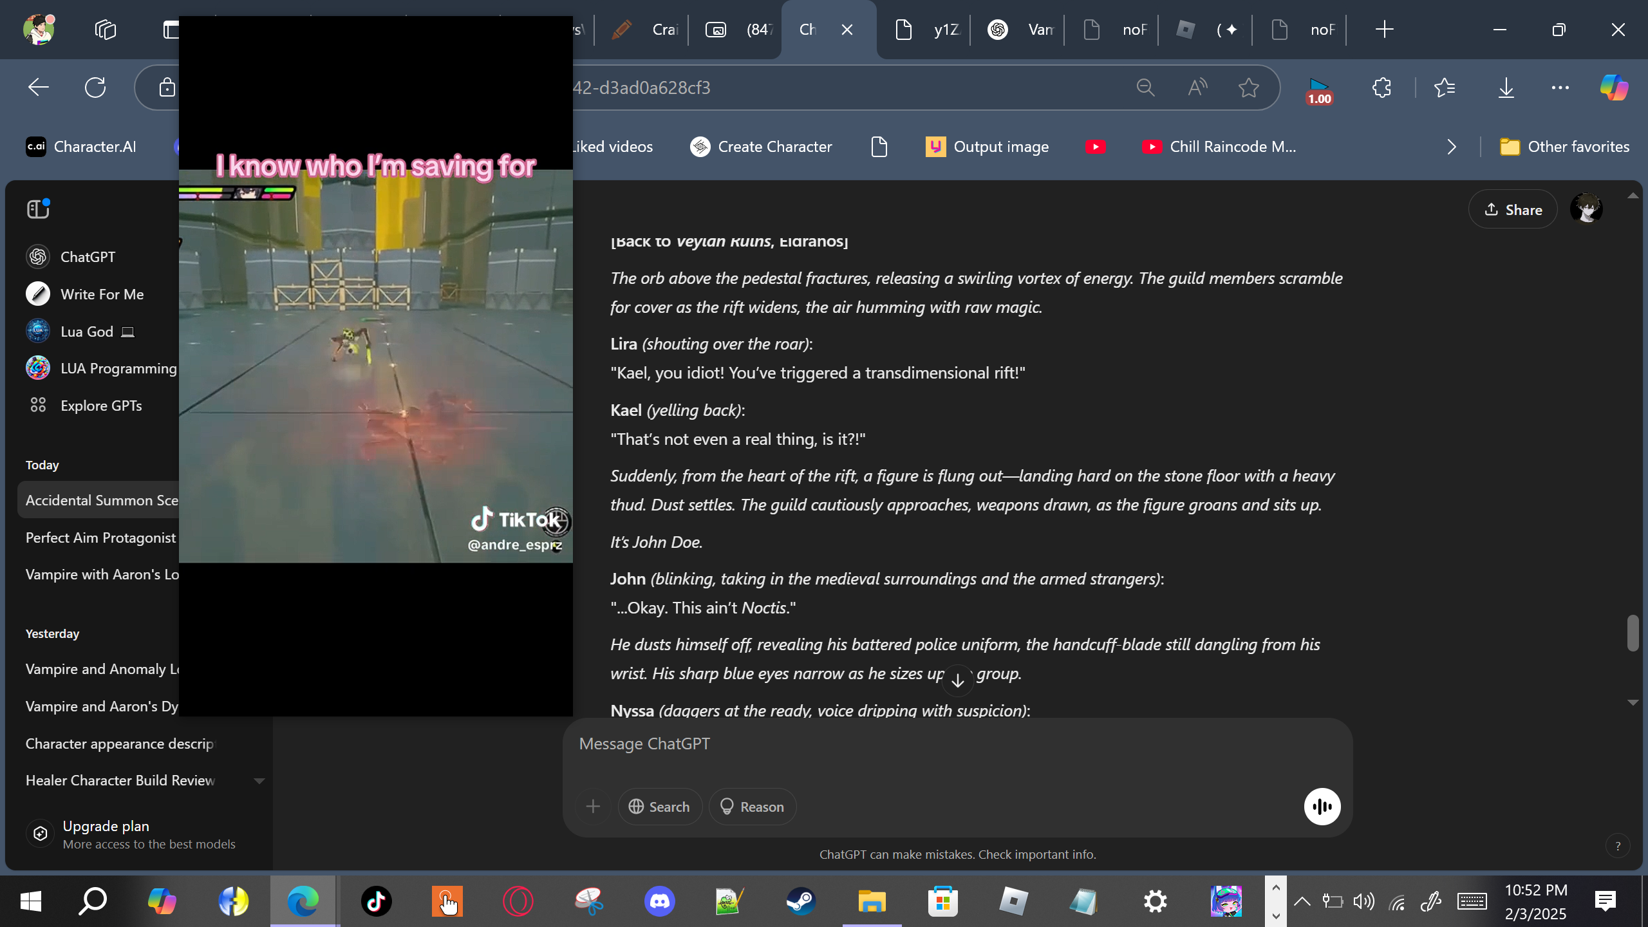Open the Edge profile avatar
This screenshot has height=927, width=1648.
click(x=39, y=30)
